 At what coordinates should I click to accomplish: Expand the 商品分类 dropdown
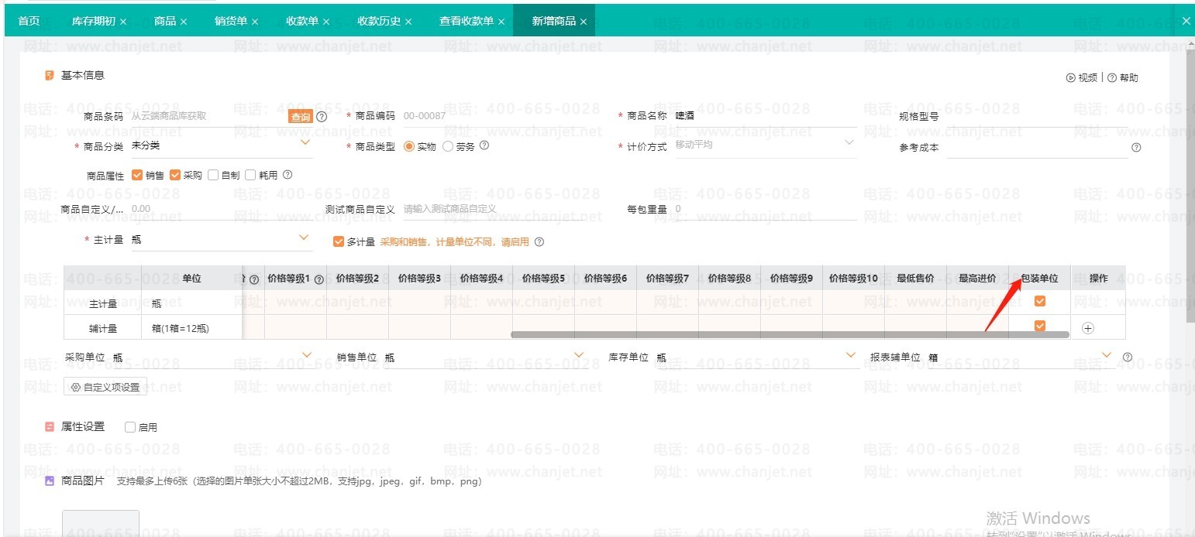click(x=305, y=143)
